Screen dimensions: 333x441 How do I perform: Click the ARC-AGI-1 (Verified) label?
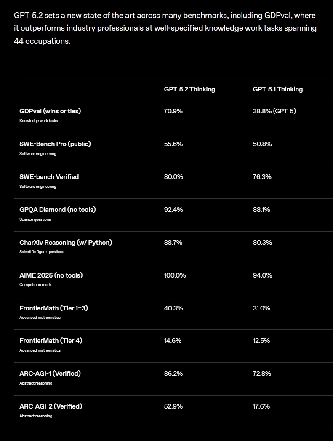pyautogui.click(x=50, y=374)
